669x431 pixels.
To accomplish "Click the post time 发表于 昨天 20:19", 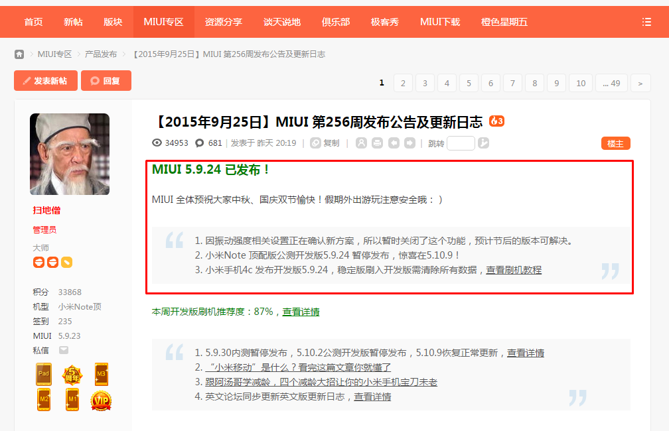I will (263, 143).
